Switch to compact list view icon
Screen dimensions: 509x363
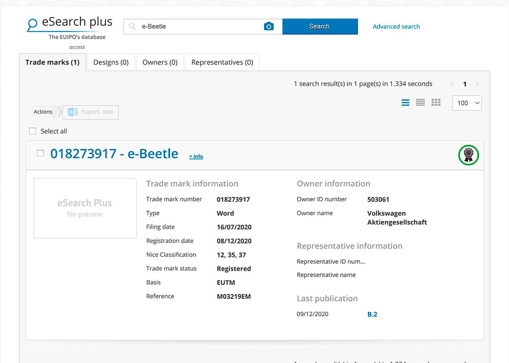tap(420, 103)
